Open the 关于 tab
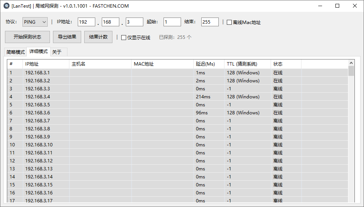 pos(57,52)
